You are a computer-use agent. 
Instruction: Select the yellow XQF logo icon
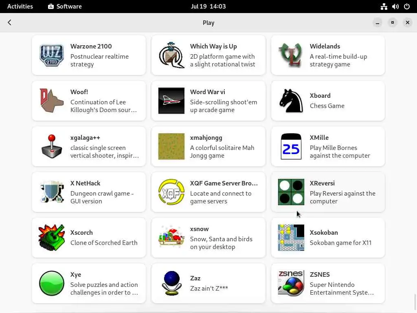tap(171, 192)
